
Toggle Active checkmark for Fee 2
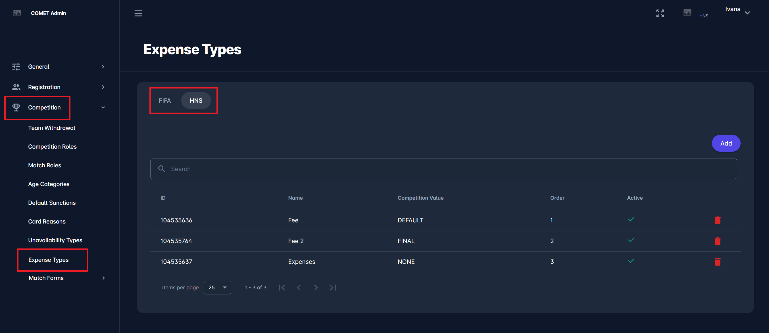coord(631,240)
